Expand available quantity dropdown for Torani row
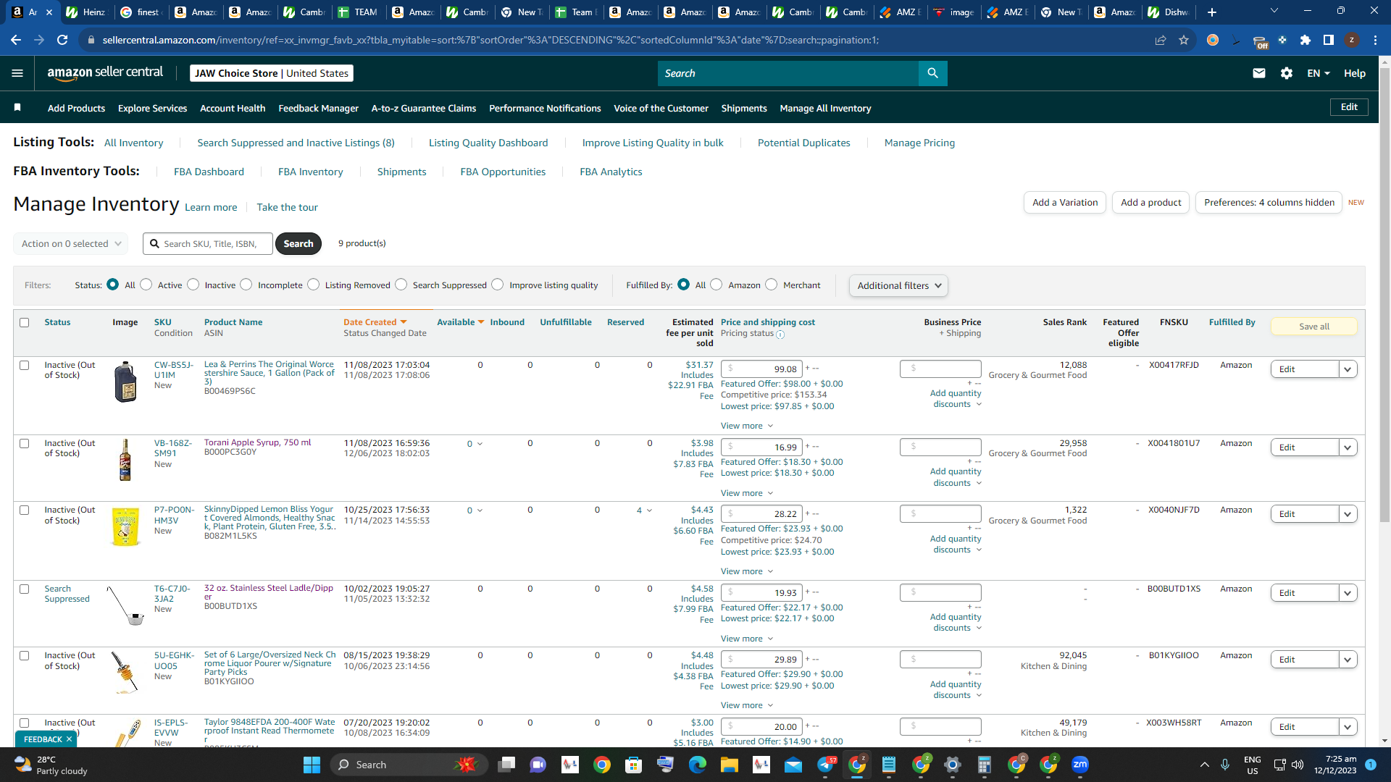Image resolution: width=1391 pixels, height=782 pixels. point(475,444)
